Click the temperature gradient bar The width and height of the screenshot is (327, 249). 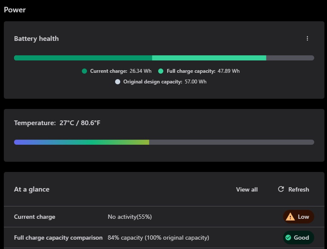point(81,142)
